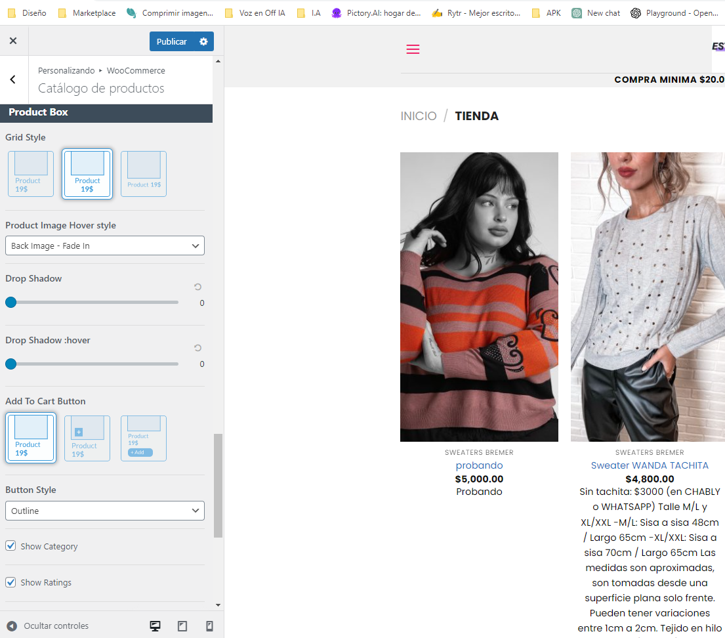Click the INICIO breadcrumb link
The height and width of the screenshot is (638, 725).
tap(419, 116)
